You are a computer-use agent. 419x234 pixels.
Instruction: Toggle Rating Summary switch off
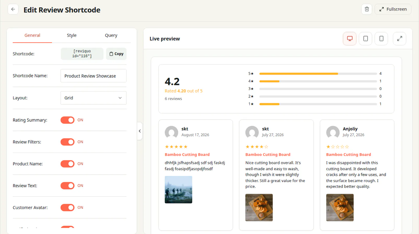pos(68,120)
